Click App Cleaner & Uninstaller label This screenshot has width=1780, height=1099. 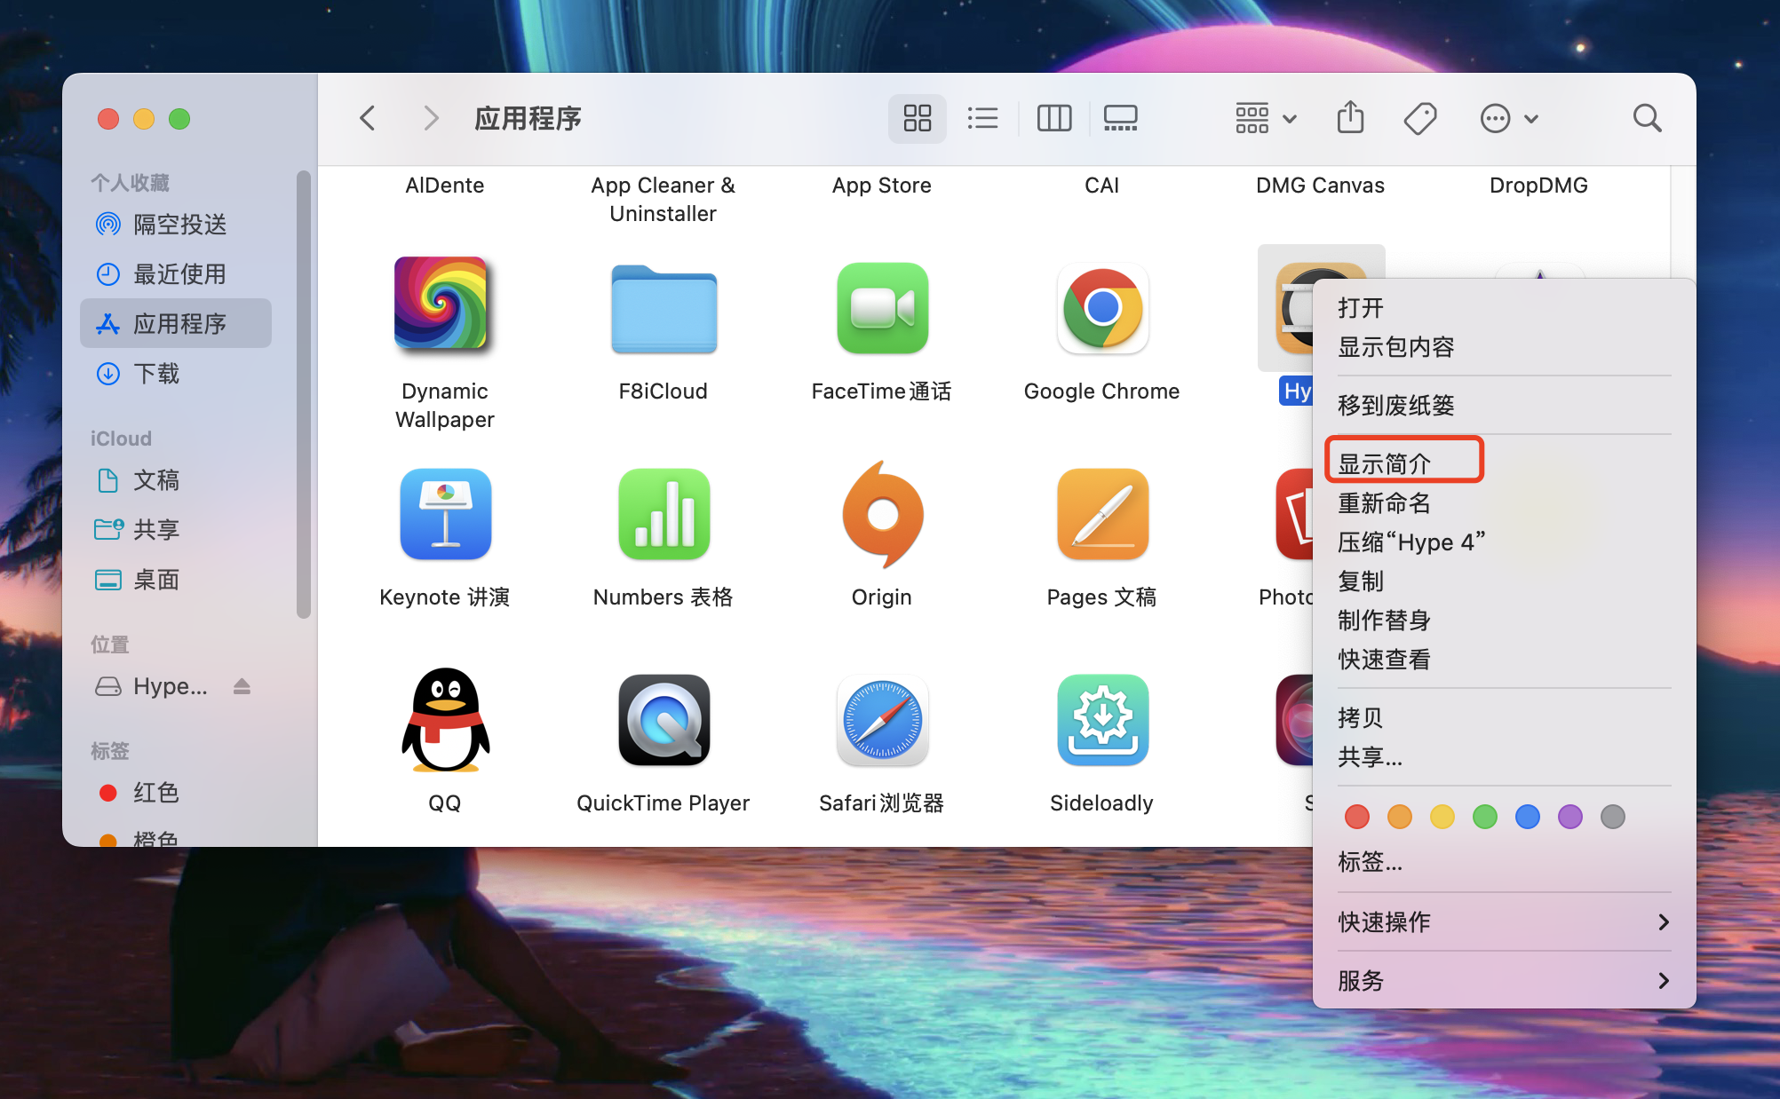coord(664,200)
